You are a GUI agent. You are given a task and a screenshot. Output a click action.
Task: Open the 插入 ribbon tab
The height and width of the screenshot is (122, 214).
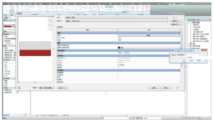pyautogui.click(x=27, y=4)
